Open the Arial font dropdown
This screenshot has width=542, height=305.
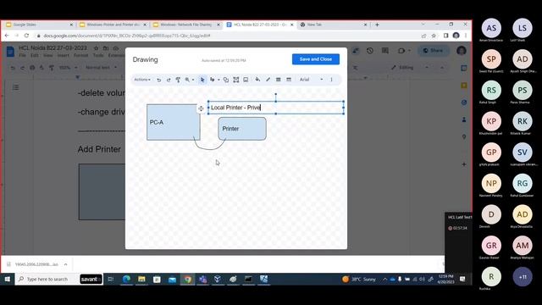311,80
